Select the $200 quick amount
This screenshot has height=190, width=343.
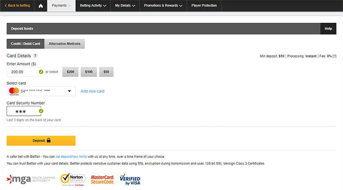tap(70, 72)
